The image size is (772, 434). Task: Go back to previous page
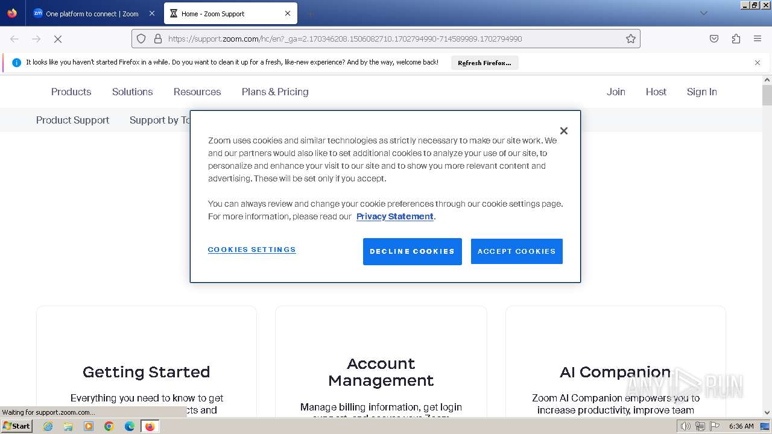click(14, 39)
